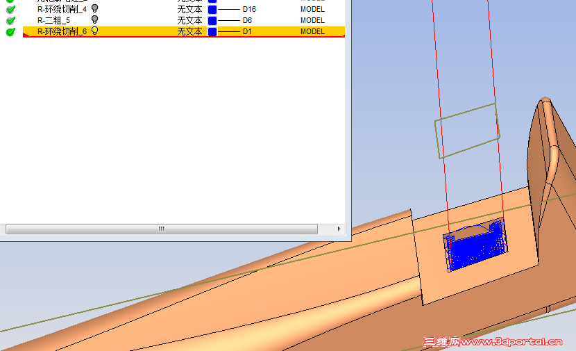Toggle the lightbulb visibility of R-环绕切削_4
This screenshot has width=576, height=351.
click(95, 8)
